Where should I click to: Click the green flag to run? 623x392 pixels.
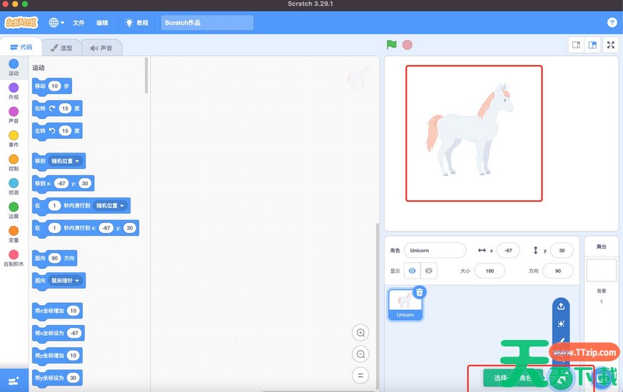coord(391,45)
